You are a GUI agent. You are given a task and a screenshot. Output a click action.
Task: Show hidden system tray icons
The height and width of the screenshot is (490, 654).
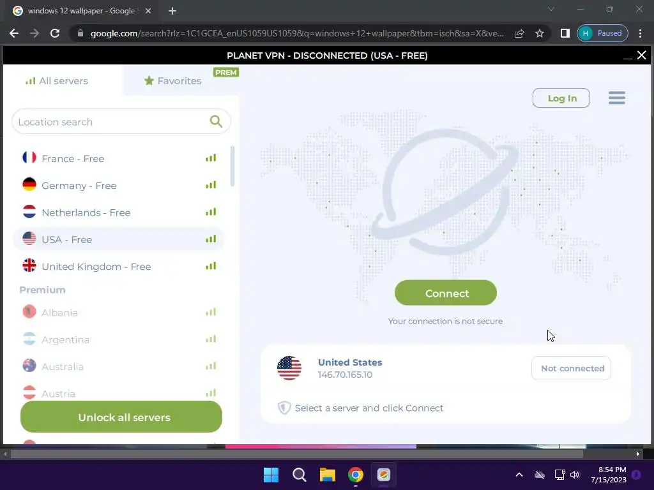(x=519, y=475)
